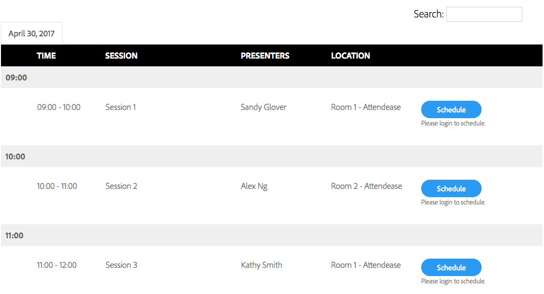View presenter Kathy Smith
This screenshot has width=544, height=294.
tap(262, 265)
